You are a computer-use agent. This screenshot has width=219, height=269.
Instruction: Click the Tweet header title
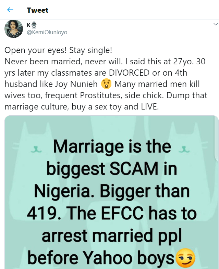tap(37, 10)
